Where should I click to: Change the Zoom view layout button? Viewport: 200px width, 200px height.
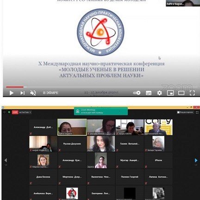pyautogui.click(x=185, y=112)
